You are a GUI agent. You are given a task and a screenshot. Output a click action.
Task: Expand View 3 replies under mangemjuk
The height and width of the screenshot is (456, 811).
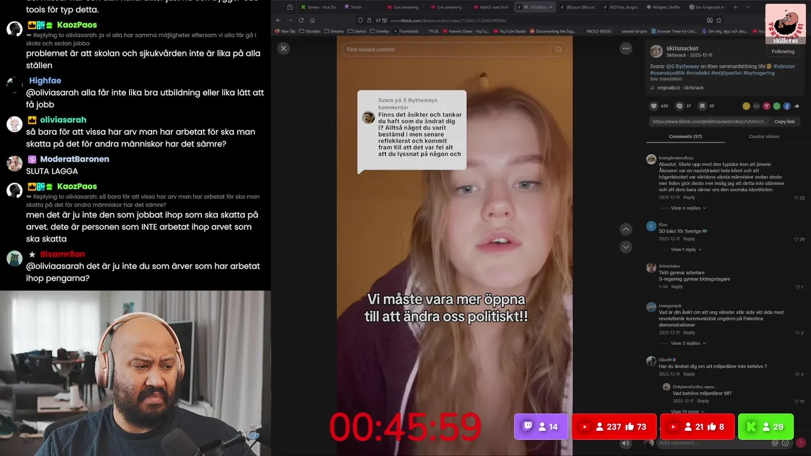(688, 343)
